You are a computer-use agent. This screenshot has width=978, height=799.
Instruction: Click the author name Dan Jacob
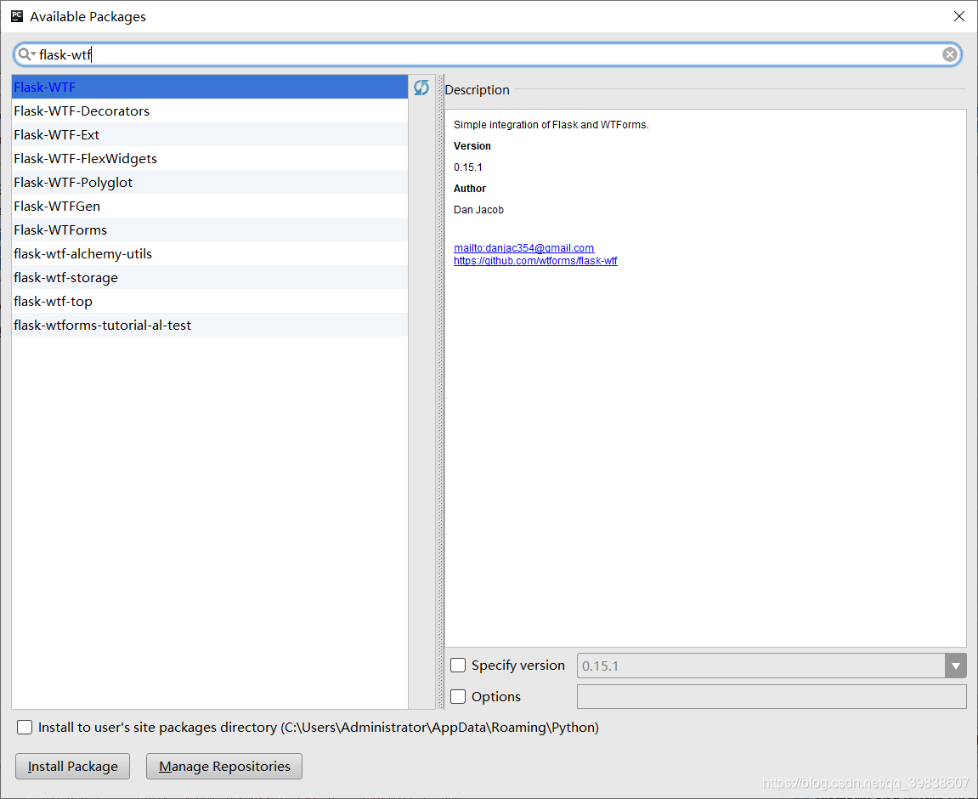[x=478, y=210]
